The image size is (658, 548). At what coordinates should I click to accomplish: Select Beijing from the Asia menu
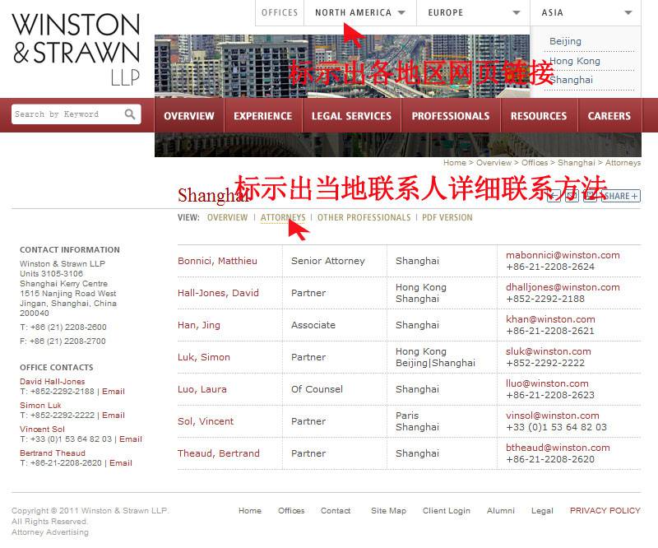pos(567,41)
